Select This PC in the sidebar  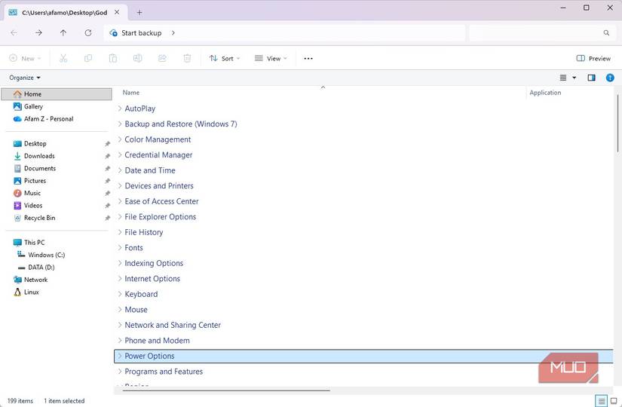[34, 243]
